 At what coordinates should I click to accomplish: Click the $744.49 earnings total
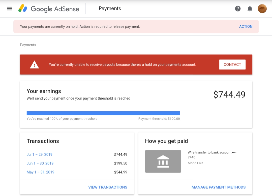click(229, 95)
